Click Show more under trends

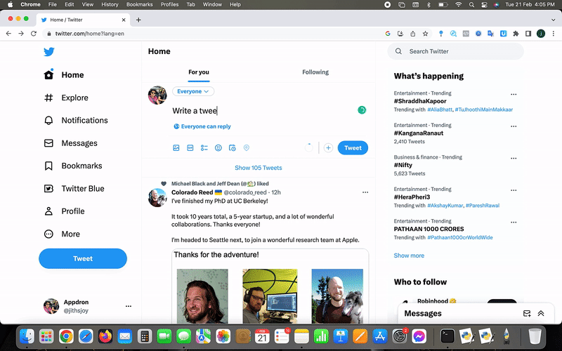point(409,256)
